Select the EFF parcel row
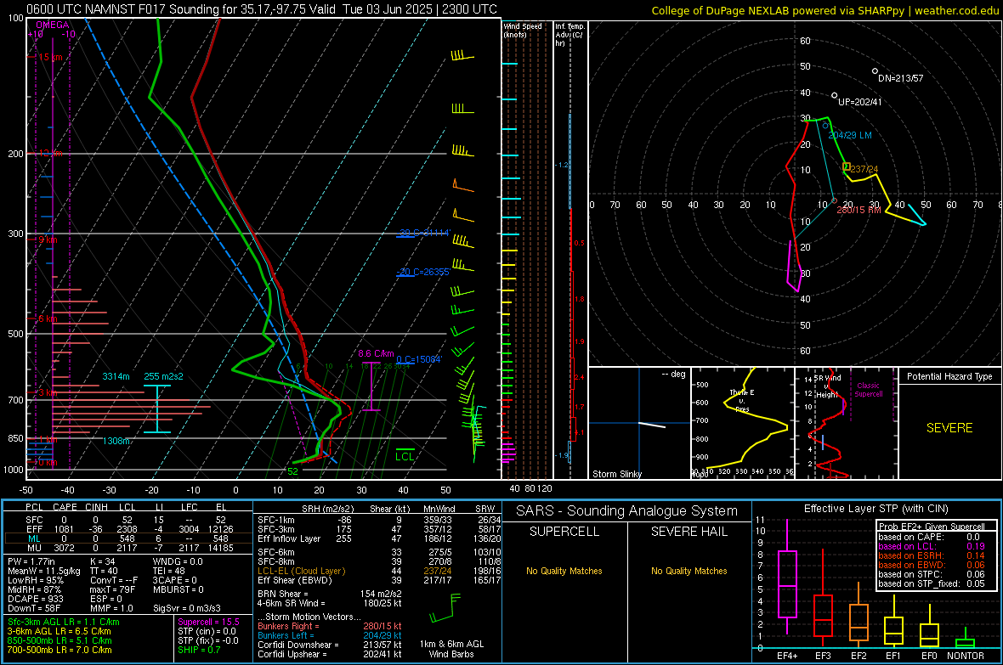1003x665 pixels. [x=128, y=529]
